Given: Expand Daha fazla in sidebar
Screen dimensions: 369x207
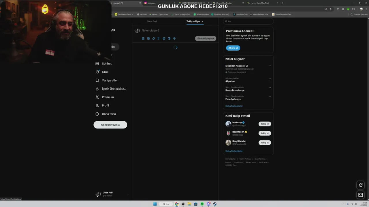Looking at the screenshot, I should click(x=106, y=114).
